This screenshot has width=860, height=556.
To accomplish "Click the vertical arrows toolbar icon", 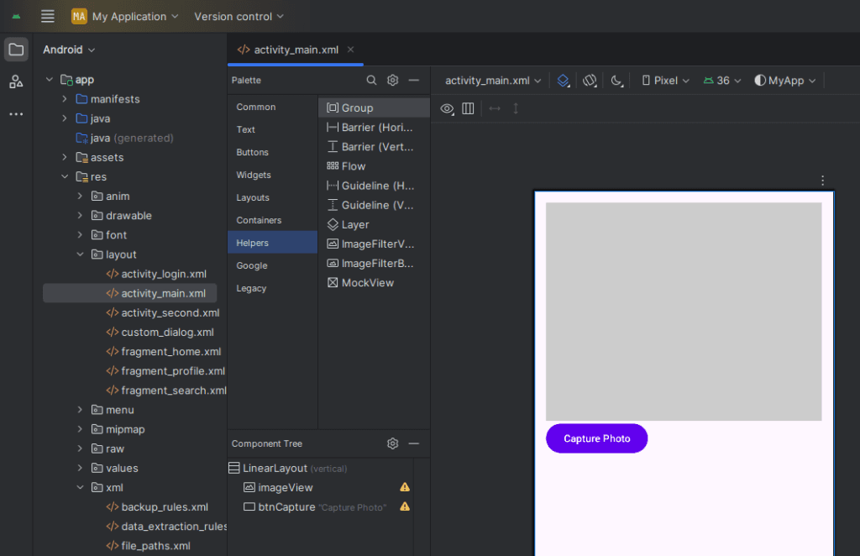I will 516,108.
